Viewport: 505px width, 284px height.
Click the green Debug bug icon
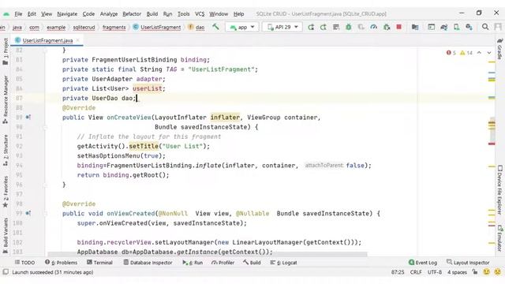[x=349, y=27]
